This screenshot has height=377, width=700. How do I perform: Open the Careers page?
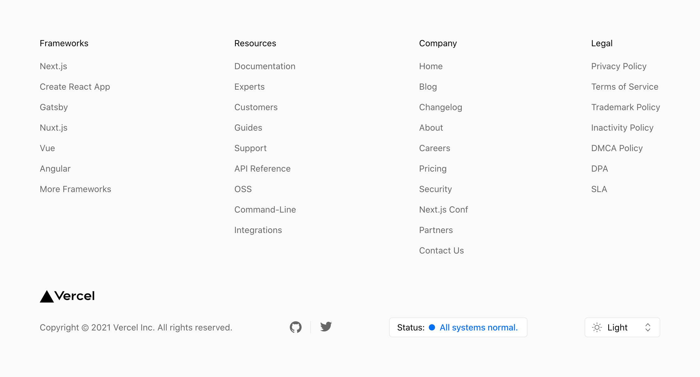[x=434, y=148]
